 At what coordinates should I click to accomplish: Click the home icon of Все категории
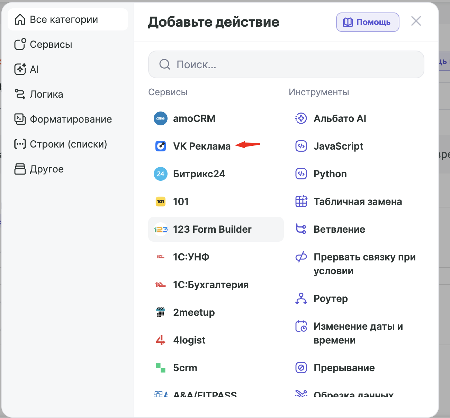coord(20,19)
